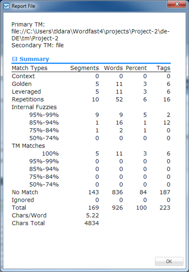Click the Secondary TM: file line
The image size is (189, 272).
[38, 45]
